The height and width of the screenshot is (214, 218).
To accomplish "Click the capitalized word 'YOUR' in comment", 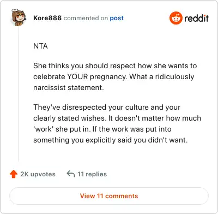I will (x=77, y=76).
